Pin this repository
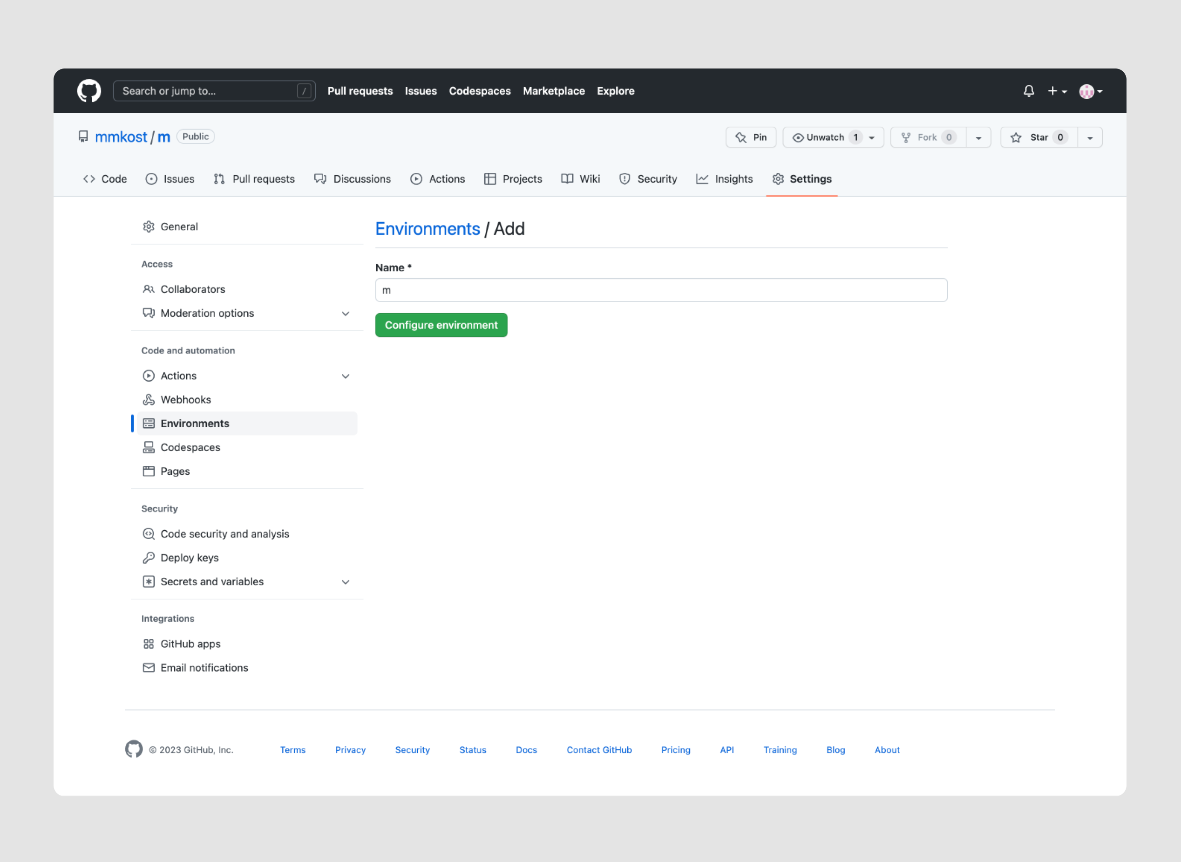This screenshot has width=1181, height=862. click(x=750, y=137)
